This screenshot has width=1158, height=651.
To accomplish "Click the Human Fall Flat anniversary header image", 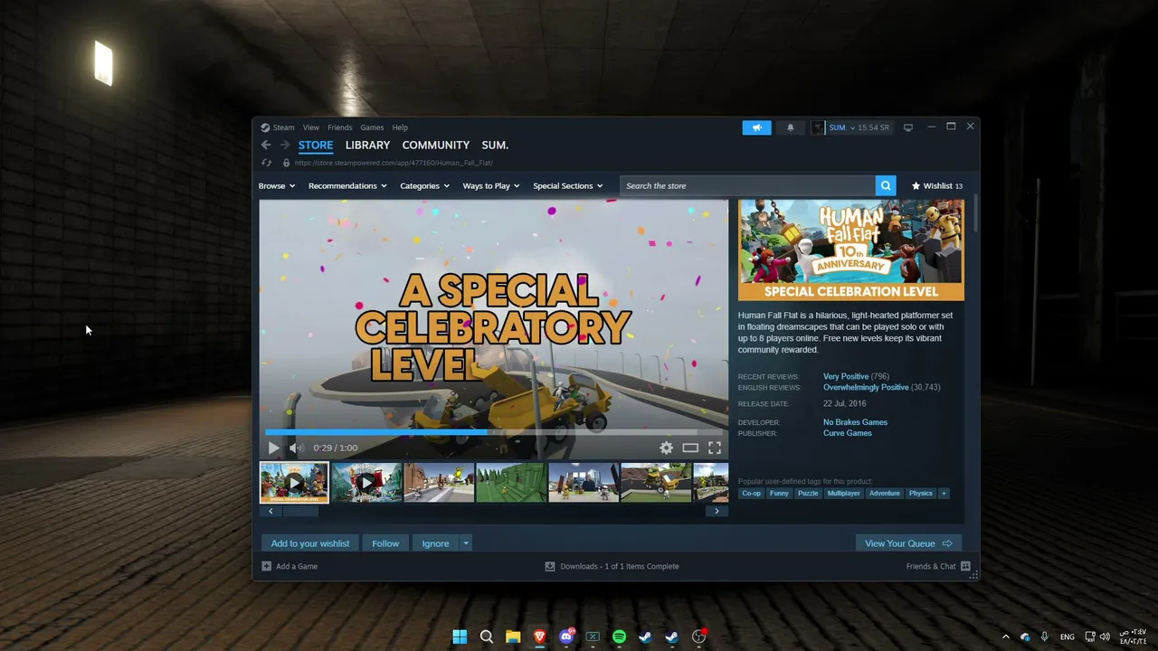I will pos(851,250).
